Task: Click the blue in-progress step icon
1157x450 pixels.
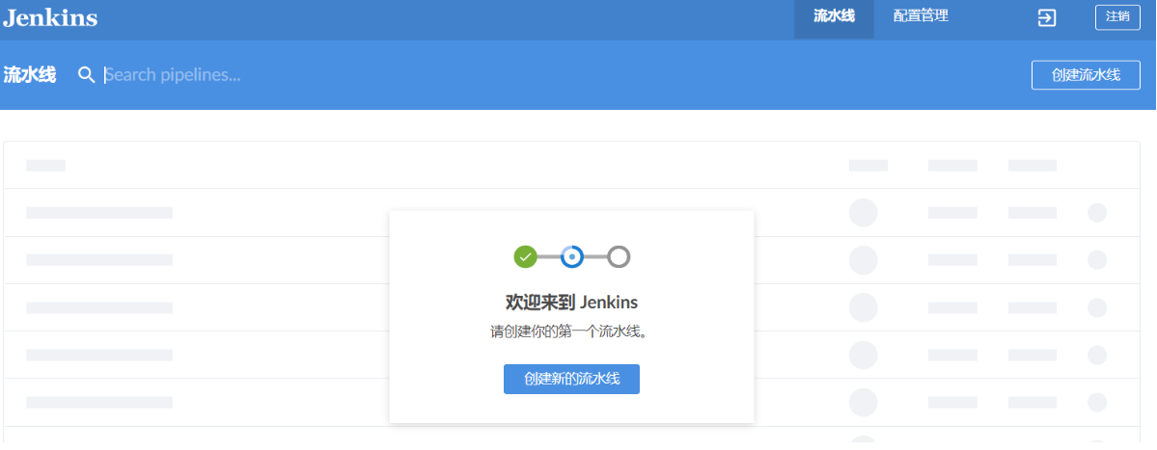Action: click(572, 256)
